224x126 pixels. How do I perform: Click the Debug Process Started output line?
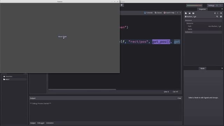(x=41, y=104)
